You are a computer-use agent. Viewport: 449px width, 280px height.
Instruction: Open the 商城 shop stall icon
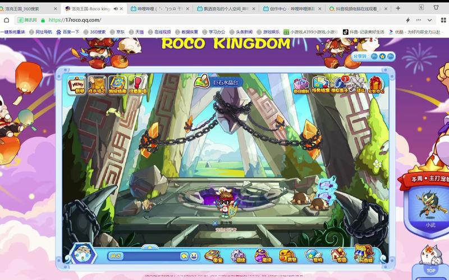(364, 254)
